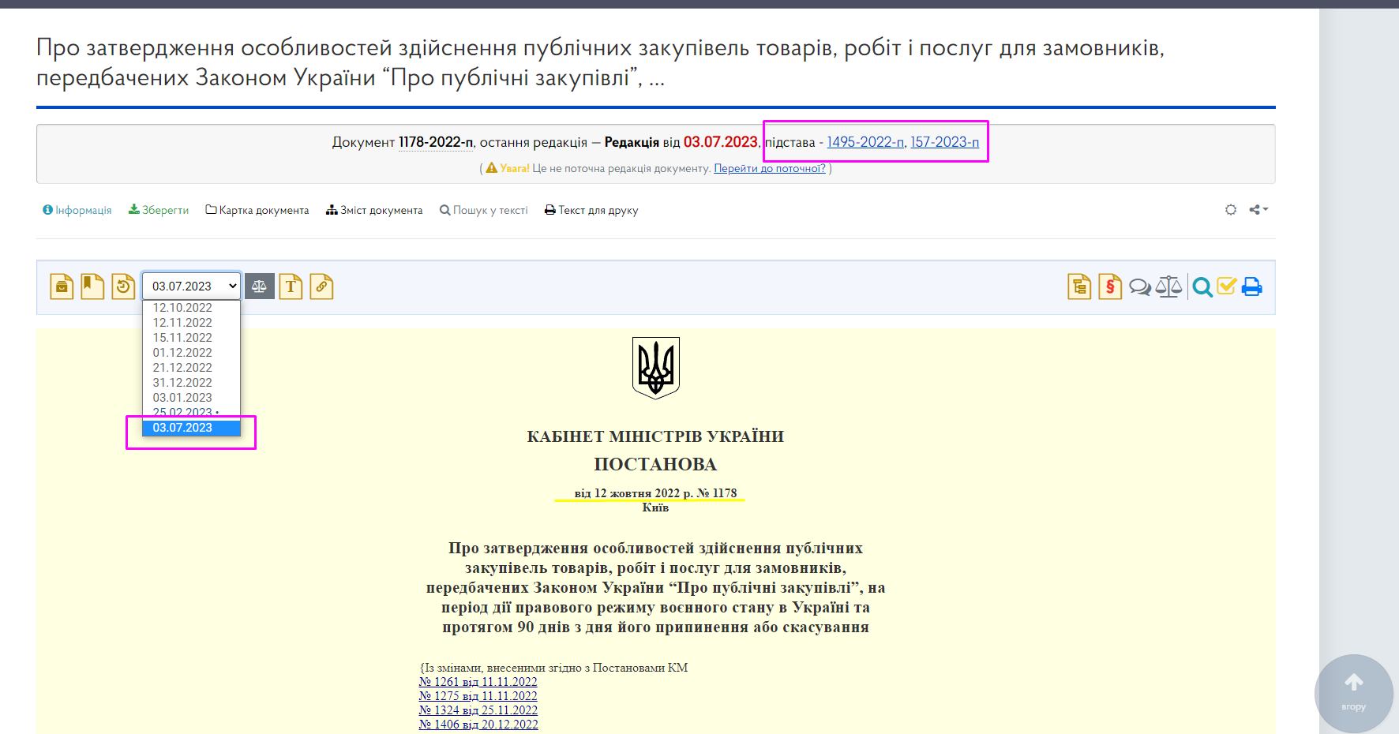Click the red edition date 03.07.2023 in header
This screenshot has height=734, width=1399.
[721, 142]
